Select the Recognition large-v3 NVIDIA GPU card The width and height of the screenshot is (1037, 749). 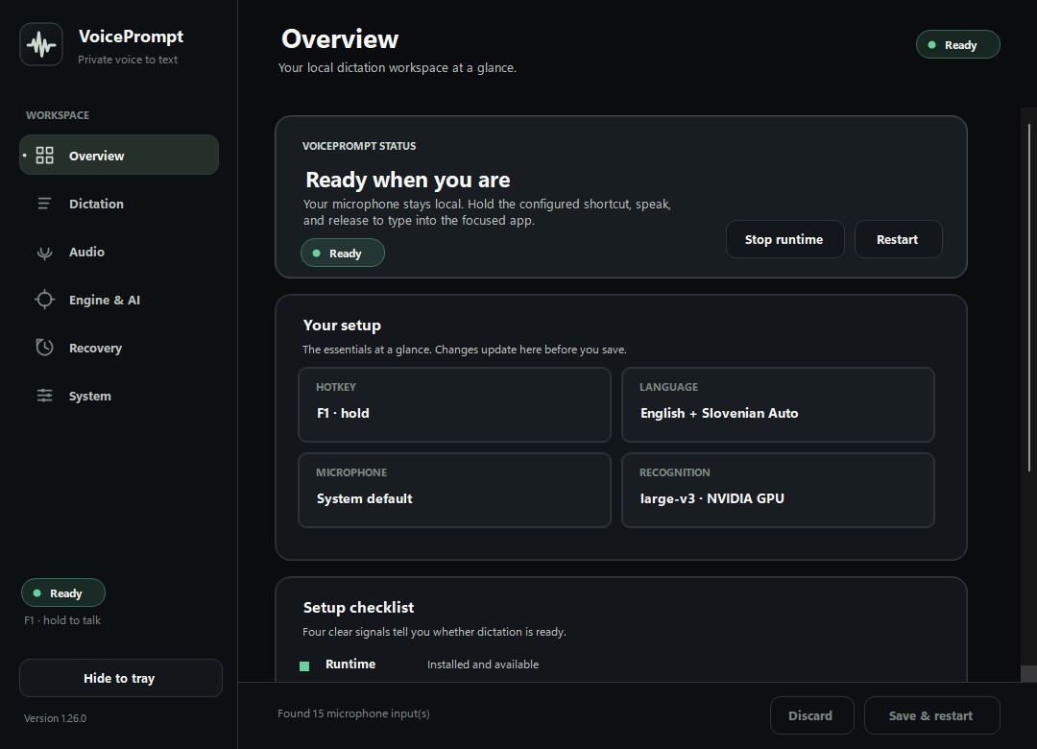tap(778, 491)
